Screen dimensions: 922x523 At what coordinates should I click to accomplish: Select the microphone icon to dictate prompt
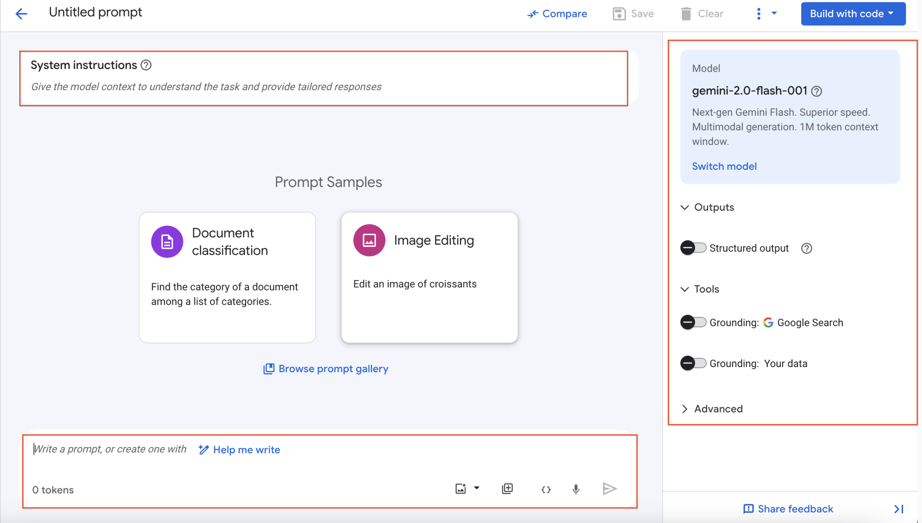(576, 489)
